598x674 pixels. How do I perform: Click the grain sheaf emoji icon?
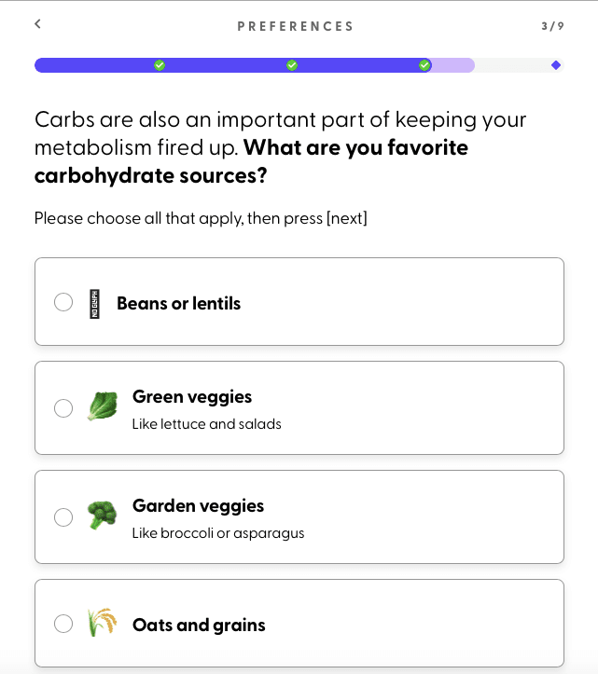pos(102,622)
